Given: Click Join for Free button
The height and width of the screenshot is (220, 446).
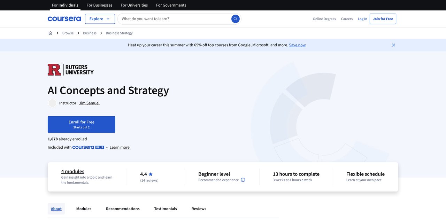Looking at the screenshot, I should (383, 19).
